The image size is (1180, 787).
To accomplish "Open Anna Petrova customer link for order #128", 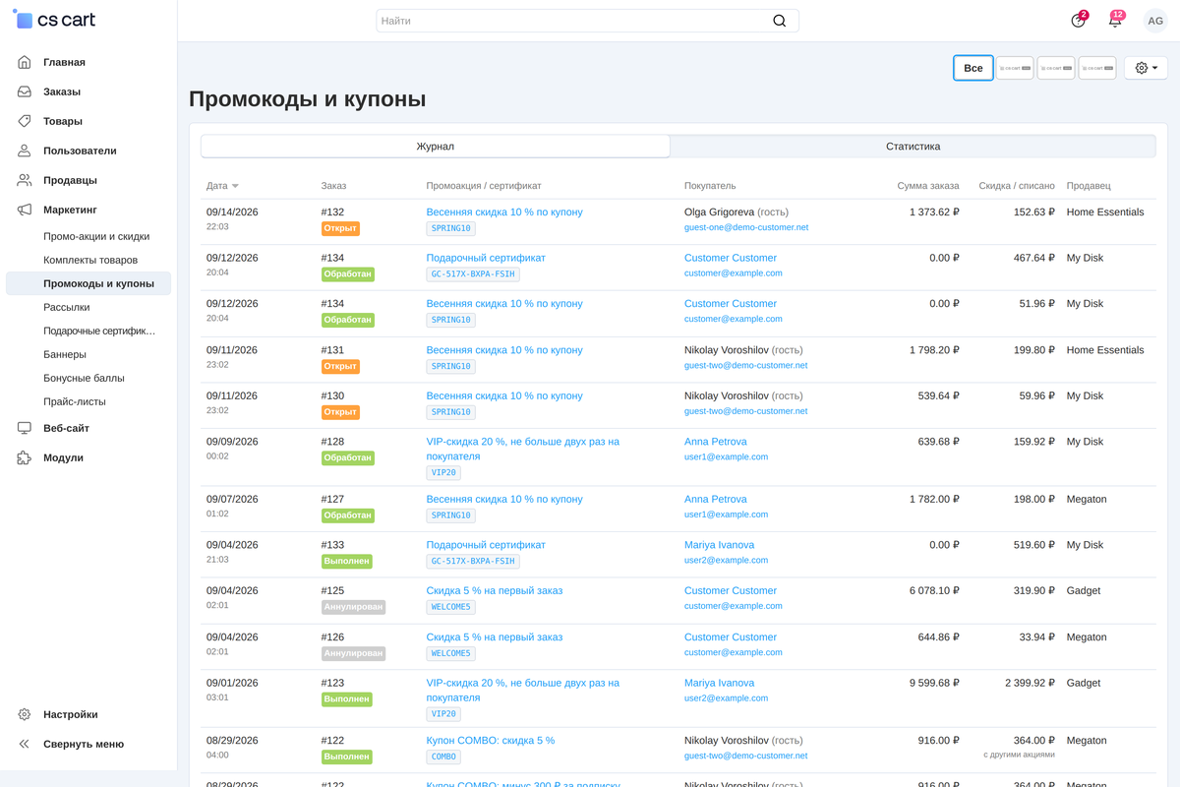I will tap(716, 442).
